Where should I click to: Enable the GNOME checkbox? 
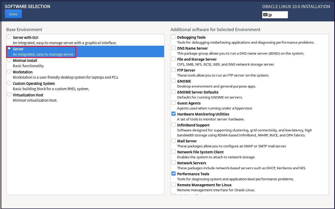coord(174,81)
